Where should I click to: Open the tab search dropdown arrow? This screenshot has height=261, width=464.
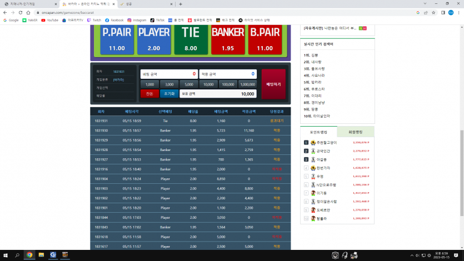425,4
